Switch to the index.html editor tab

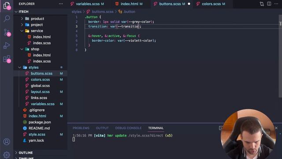pyautogui.click(x=129, y=4)
